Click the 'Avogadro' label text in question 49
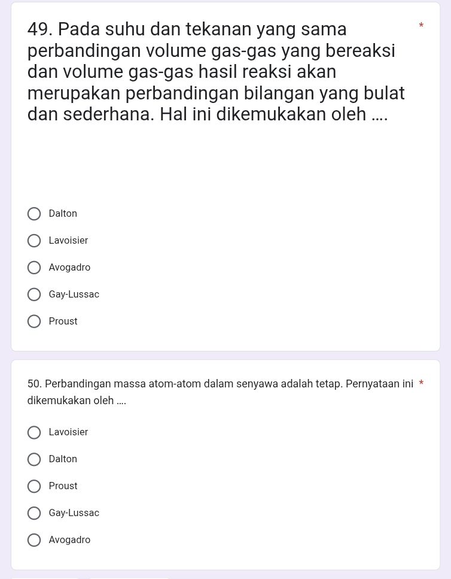Screen dimensions: 451x579 click(69, 268)
